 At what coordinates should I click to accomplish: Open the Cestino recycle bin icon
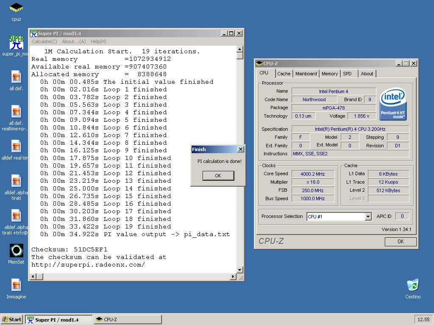pyautogui.click(x=413, y=289)
